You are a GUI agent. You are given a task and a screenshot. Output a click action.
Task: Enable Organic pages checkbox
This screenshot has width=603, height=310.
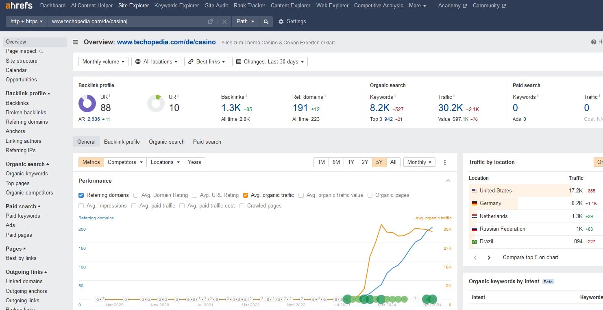click(x=370, y=195)
